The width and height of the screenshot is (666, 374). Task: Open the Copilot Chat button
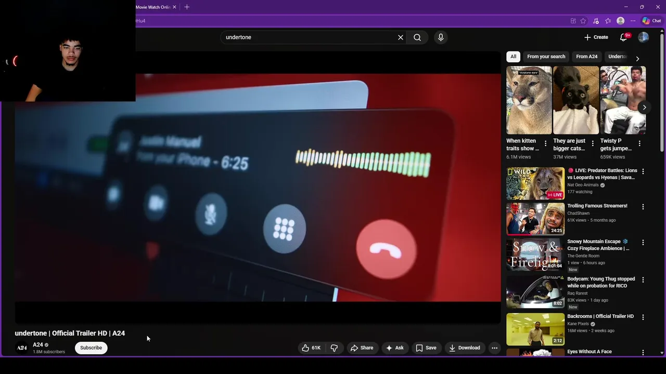(x=651, y=21)
